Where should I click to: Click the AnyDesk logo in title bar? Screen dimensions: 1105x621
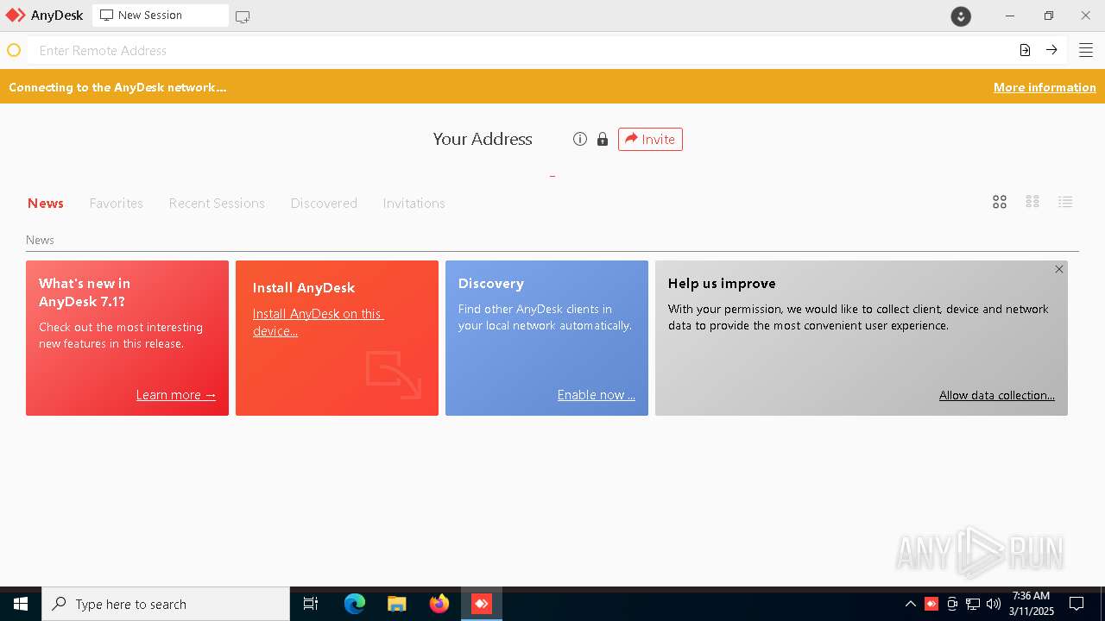16,16
